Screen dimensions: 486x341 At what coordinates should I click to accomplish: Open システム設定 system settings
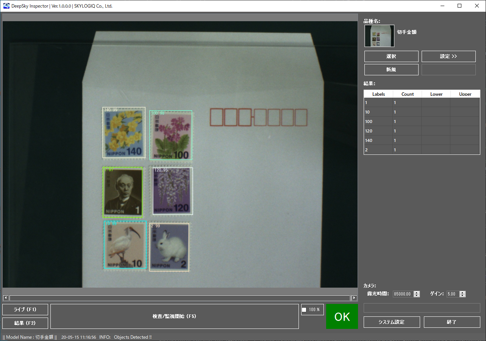tap(392, 322)
